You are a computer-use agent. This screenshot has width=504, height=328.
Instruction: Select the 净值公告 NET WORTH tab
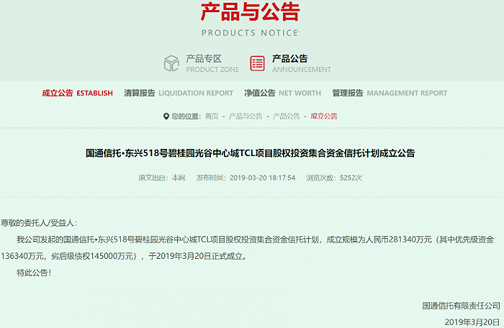pyautogui.click(x=282, y=94)
